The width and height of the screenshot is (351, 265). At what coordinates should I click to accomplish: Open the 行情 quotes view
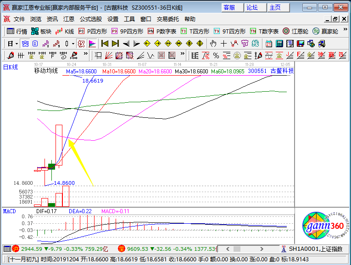click(x=17, y=31)
